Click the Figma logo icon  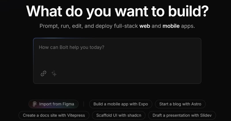[x=35, y=104]
